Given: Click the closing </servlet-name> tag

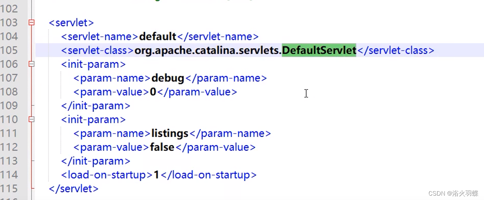Looking at the screenshot, I should click(x=218, y=36).
